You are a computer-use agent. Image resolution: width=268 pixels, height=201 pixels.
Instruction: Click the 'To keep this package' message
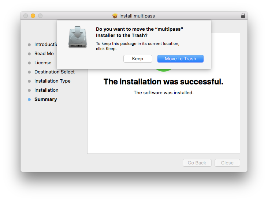click(138, 46)
